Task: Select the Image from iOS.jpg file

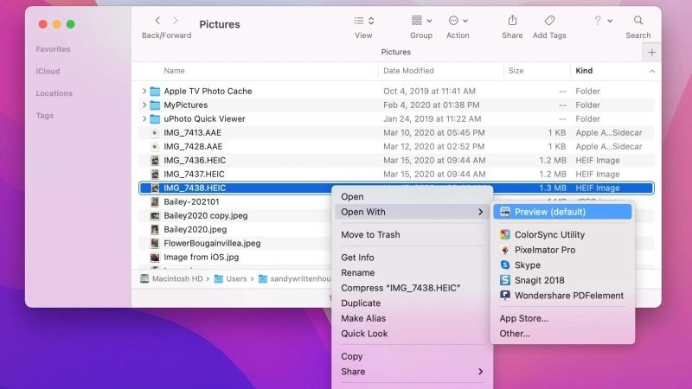Action: (x=202, y=257)
